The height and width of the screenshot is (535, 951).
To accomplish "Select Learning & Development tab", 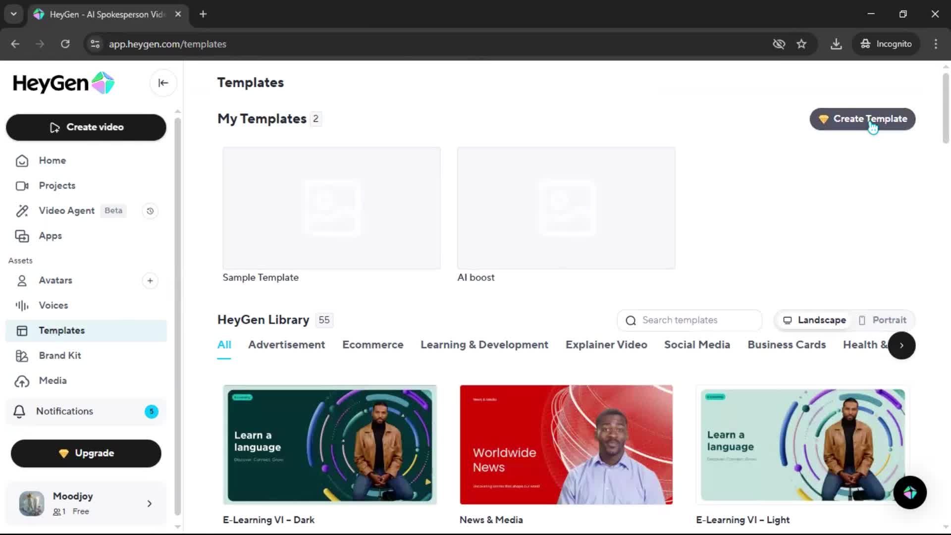I will click(484, 345).
